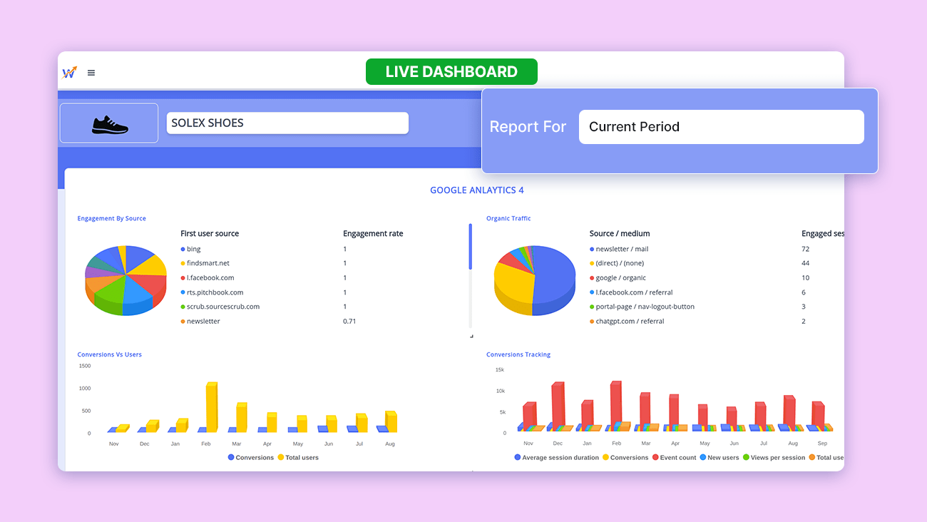Open the hamburger navigation menu
927x522 pixels.
91,72
